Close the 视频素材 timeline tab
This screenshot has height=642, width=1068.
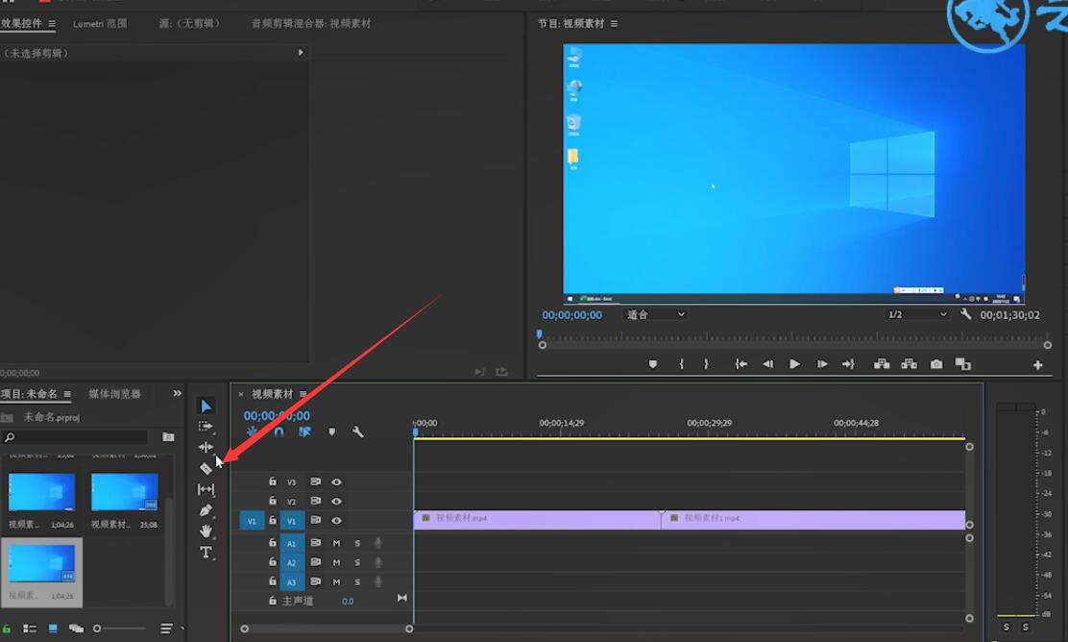(240, 394)
